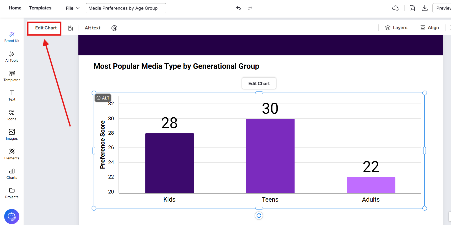Screen dimensions: 451x225
Task: Open the Icons panel
Action: point(12,115)
